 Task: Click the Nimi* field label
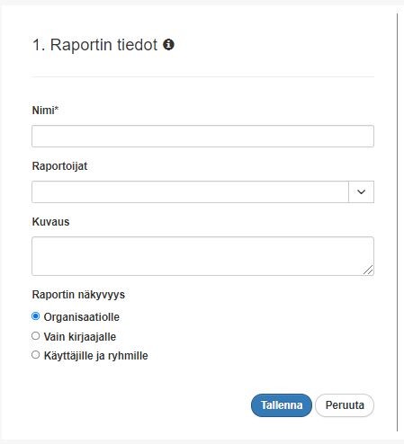45,111
